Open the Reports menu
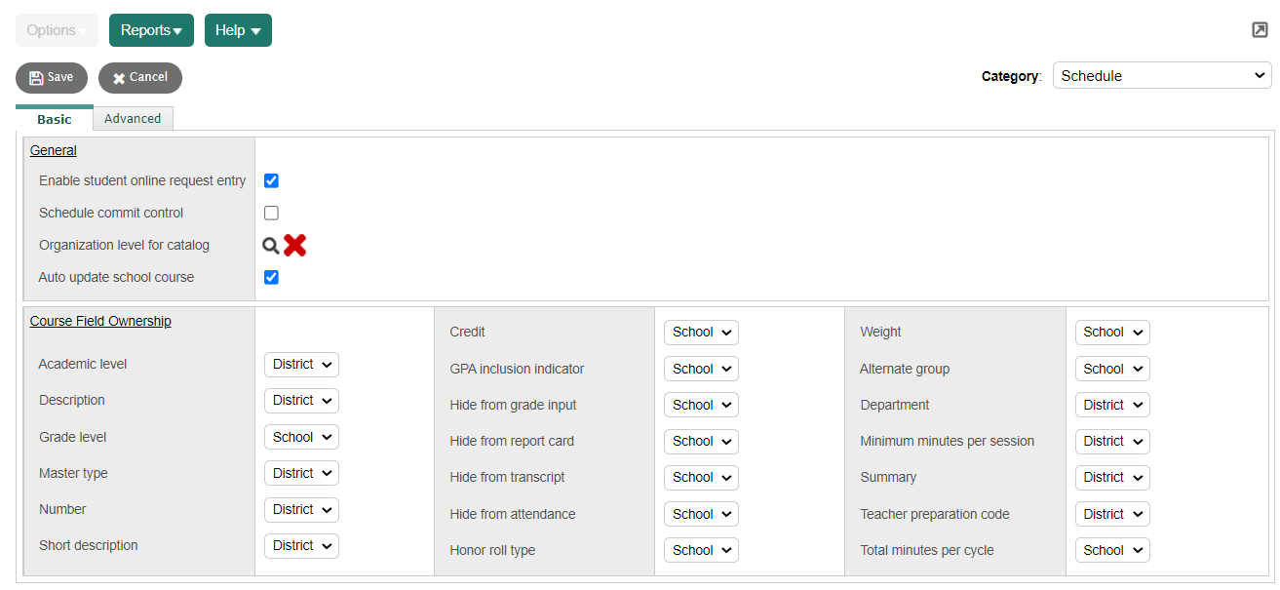The image size is (1280, 590). [x=150, y=29]
